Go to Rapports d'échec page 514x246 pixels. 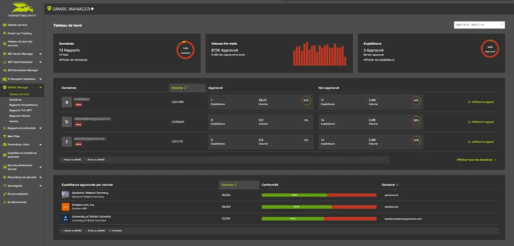[x=20, y=116]
